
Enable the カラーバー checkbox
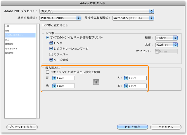(51, 54)
